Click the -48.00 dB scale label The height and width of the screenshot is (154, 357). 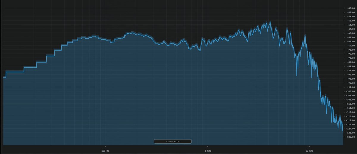click(350, 17)
